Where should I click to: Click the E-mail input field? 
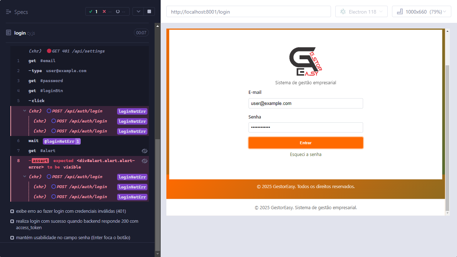[x=306, y=104]
